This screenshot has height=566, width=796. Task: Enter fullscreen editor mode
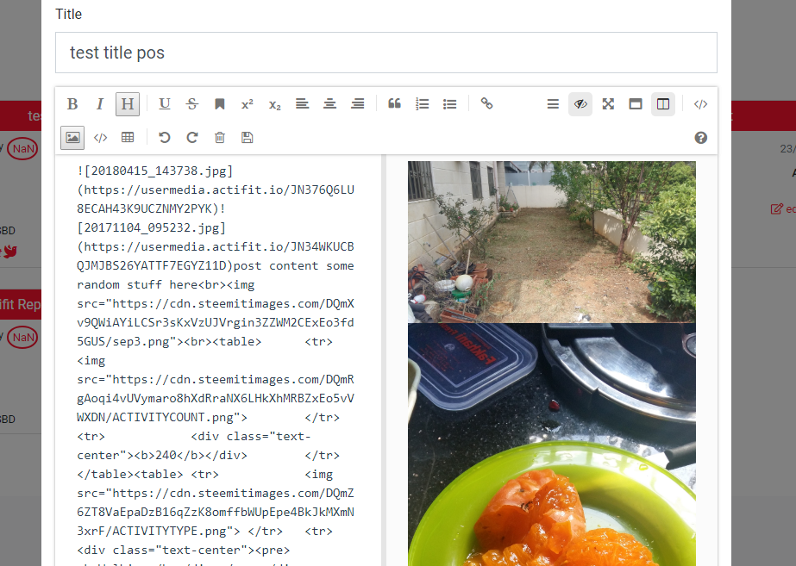pos(608,104)
